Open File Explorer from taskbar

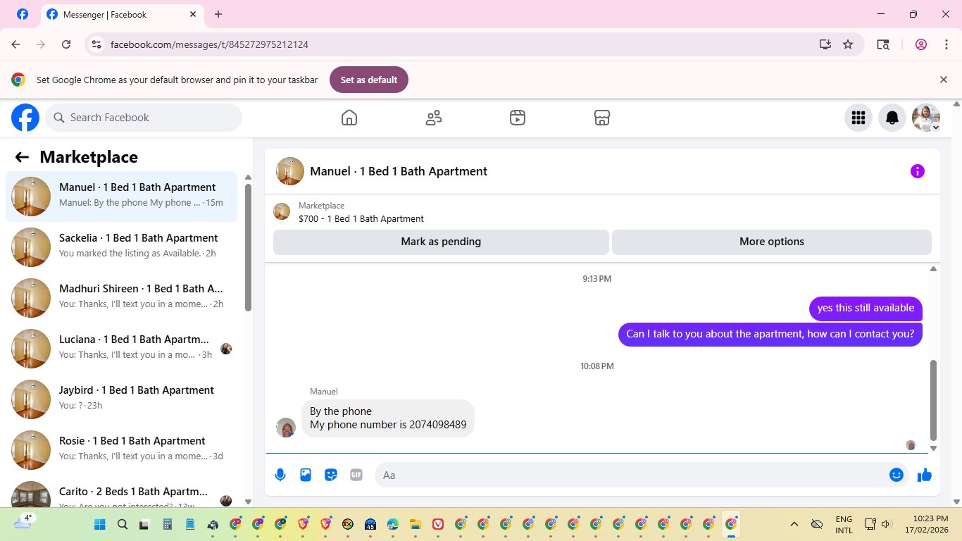(x=416, y=524)
